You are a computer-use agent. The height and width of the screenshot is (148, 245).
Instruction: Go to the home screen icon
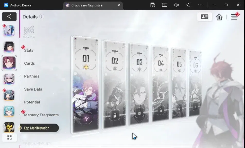pos(219,17)
